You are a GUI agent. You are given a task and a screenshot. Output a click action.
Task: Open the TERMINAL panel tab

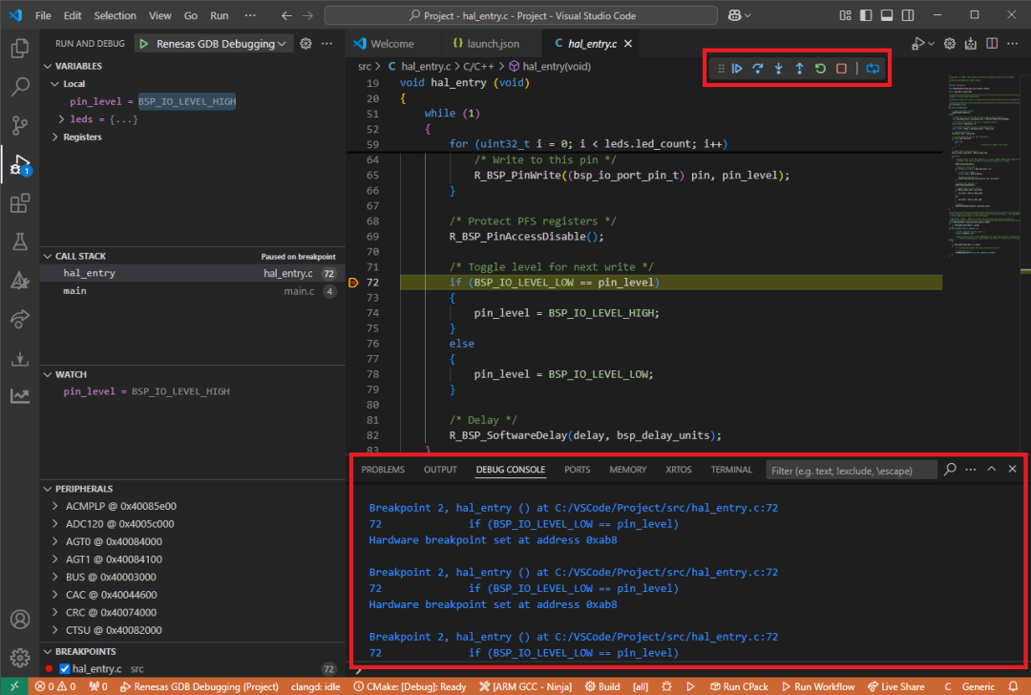(731, 470)
